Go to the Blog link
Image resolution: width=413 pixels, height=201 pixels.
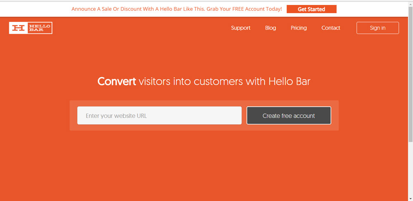271,28
